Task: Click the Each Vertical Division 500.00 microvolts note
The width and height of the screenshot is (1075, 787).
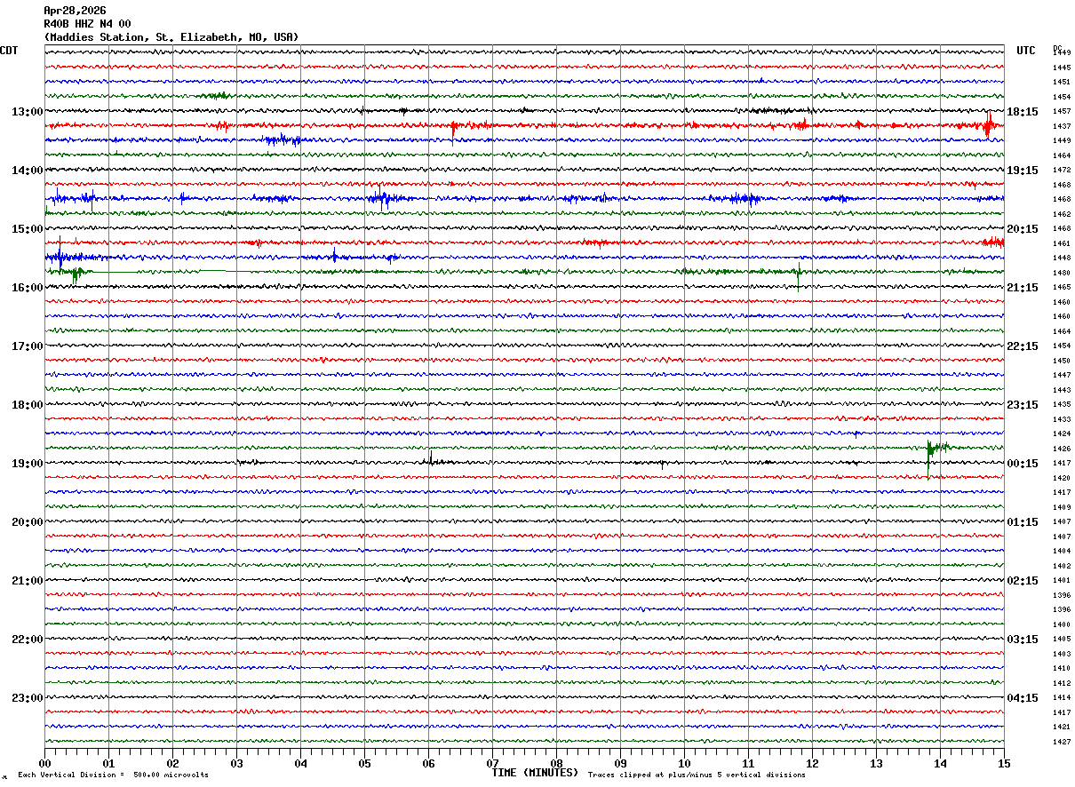Action: pos(113,775)
